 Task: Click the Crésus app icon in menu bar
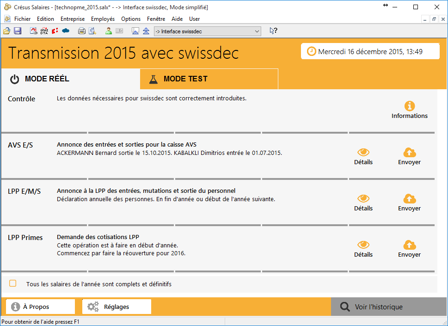coord(7,19)
